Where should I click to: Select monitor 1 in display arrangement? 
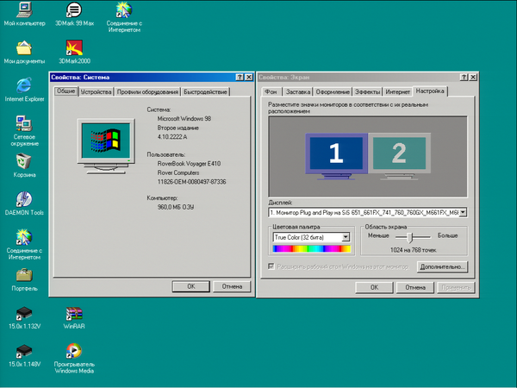(336, 156)
